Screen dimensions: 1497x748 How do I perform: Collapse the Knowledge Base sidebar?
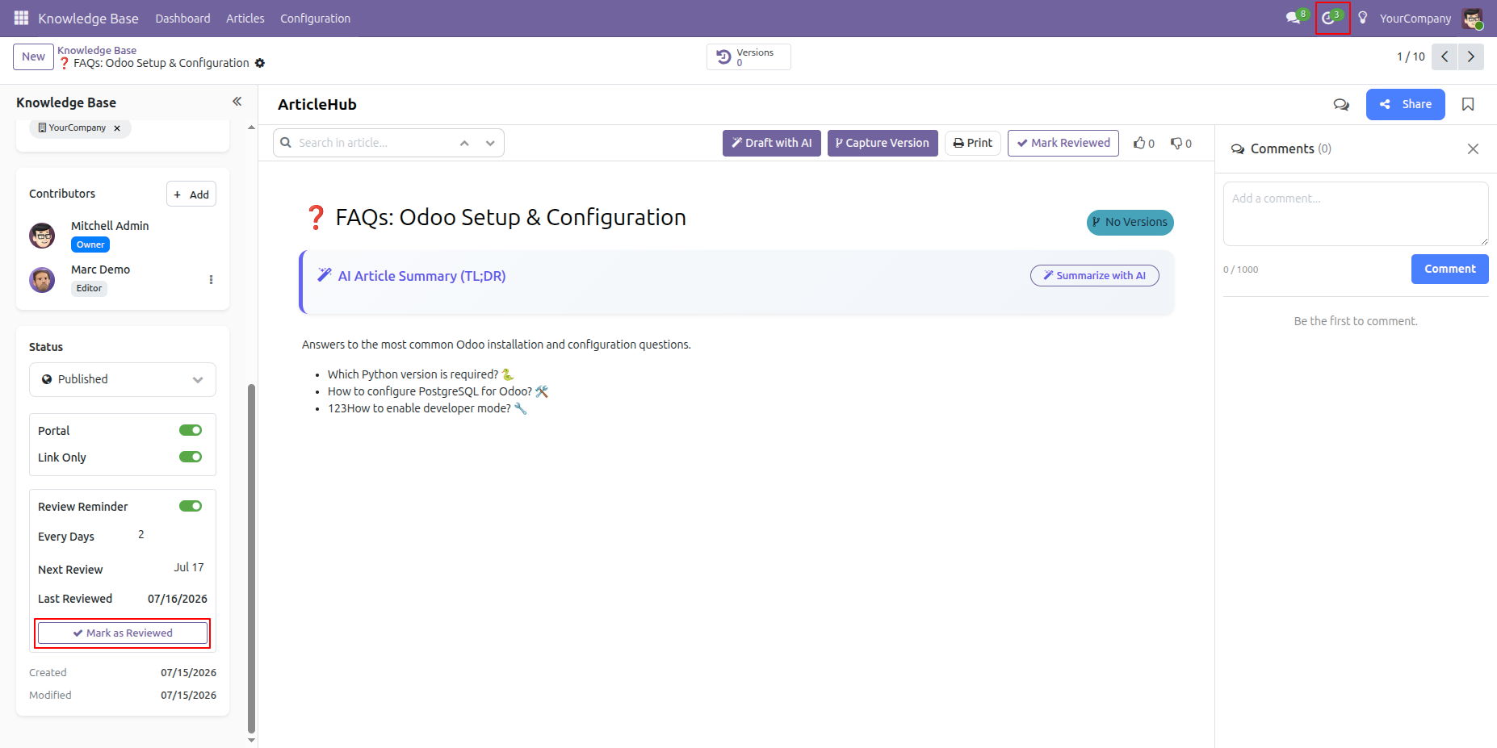coord(237,102)
